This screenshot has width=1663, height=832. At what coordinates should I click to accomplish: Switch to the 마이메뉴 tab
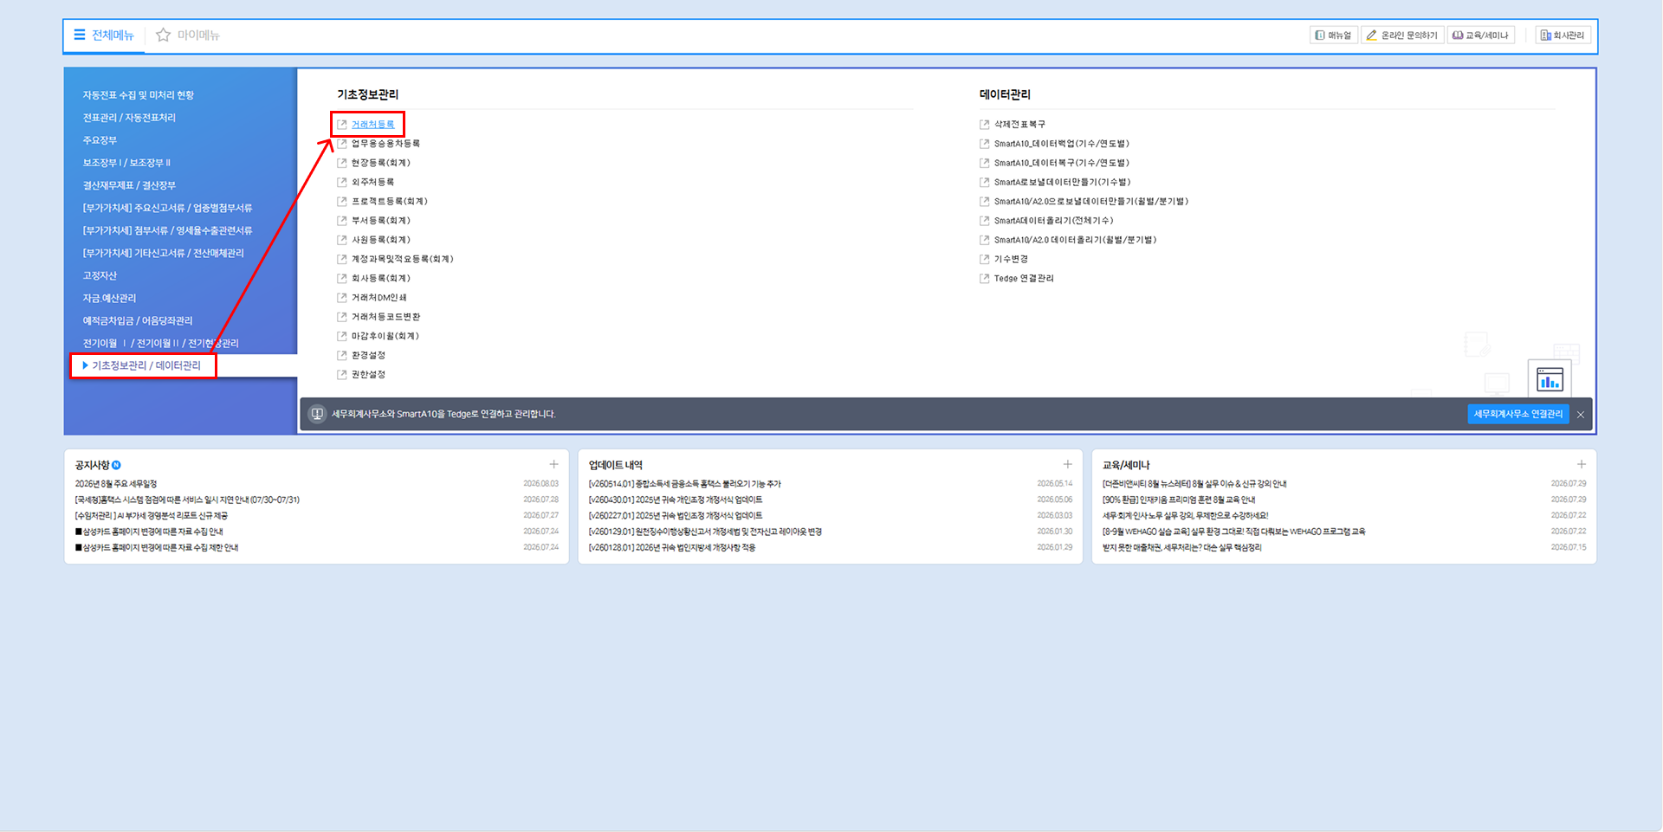point(188,35)
